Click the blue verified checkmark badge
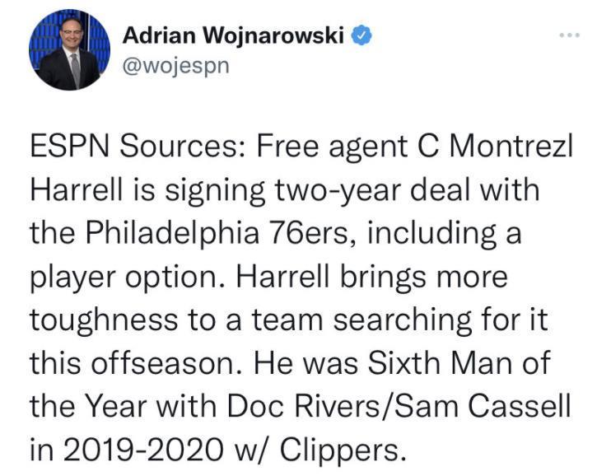The image size is (611, 476). coord(361,35)
